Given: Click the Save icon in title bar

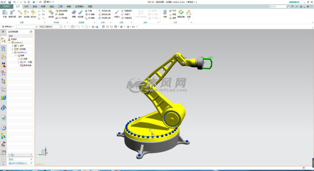Looking at the screenshot, I should pyautogui.click(x=10, y=2).
